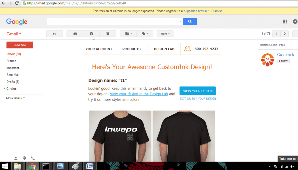298x170 pixels.
Task: Open Word from taskbar
Action: 90,166
